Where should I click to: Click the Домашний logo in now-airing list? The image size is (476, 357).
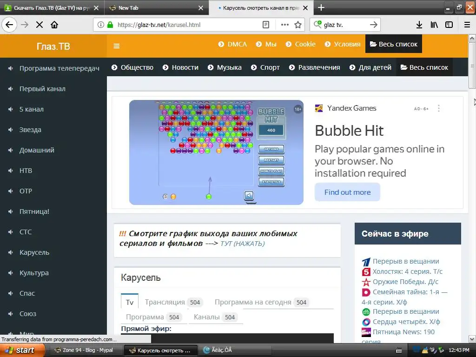366,292
